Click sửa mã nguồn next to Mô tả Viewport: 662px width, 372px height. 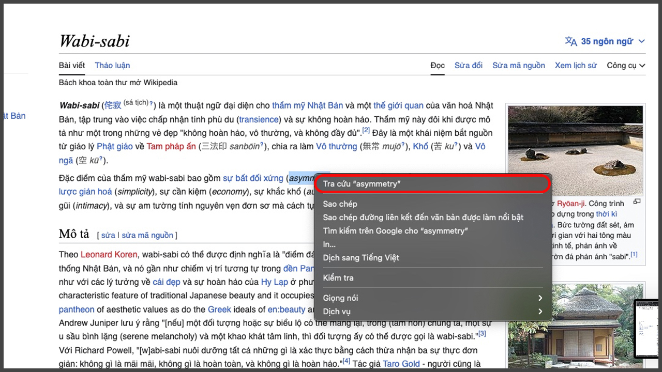pos(147,235)
